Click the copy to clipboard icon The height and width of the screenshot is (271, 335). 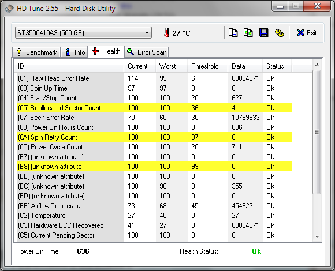coord(233,33)
